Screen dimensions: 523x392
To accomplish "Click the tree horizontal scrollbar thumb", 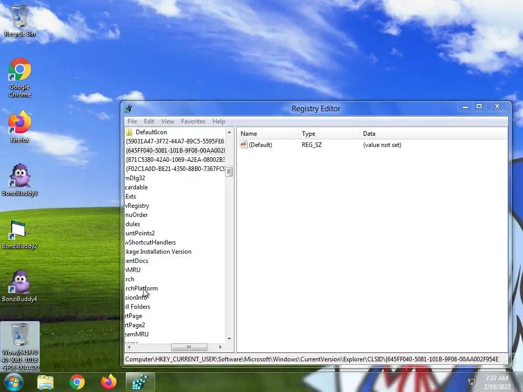I will tap(189, 347).
